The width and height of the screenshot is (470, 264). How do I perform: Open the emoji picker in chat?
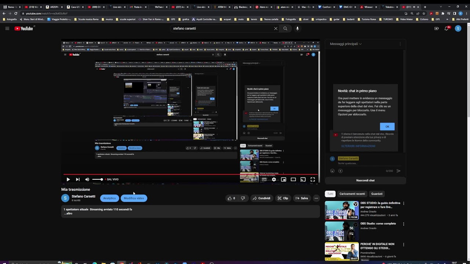point(332,171)
